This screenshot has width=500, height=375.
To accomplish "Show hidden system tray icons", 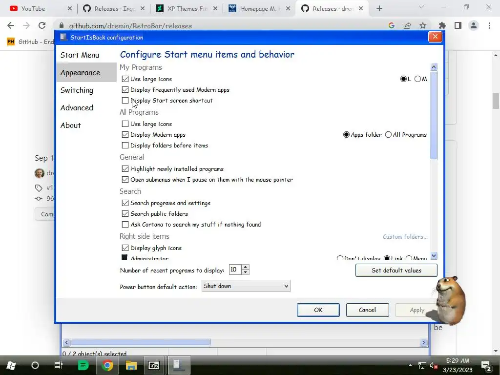I will [410, 365].
